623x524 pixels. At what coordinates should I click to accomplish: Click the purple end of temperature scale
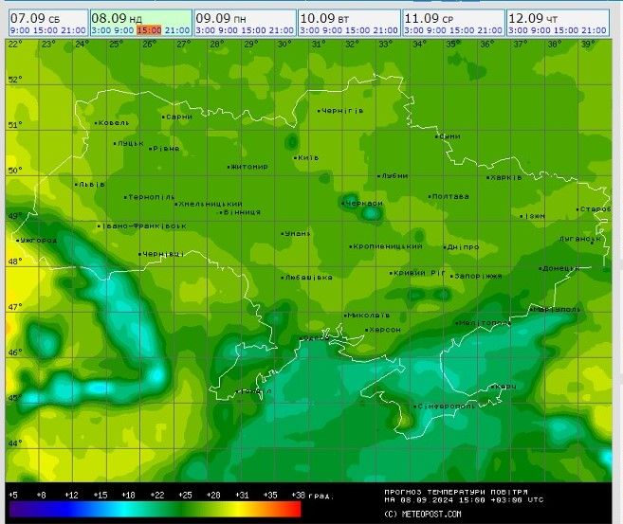click(13, 509)
